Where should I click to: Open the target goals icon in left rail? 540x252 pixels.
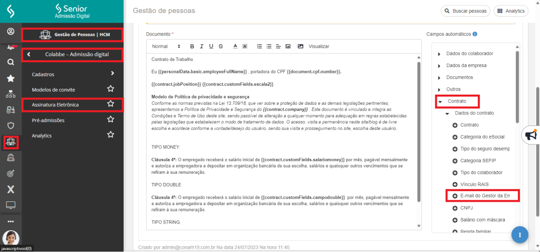click(11, 173)
